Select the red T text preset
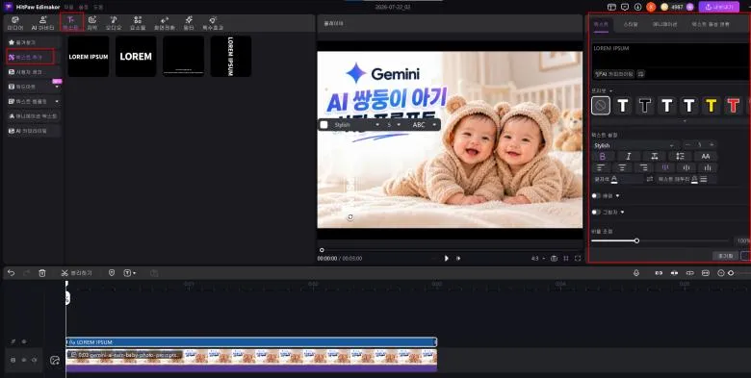This screenshot has height=378, width=751. coord(733,105)
